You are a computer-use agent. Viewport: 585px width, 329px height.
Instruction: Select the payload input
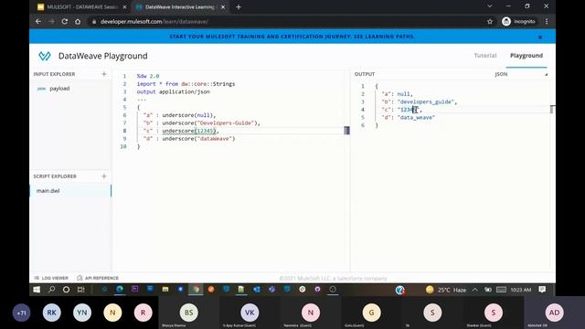coord(59,89)
